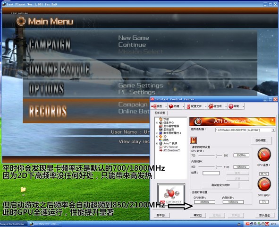279x227 pixels.
Task: Click the current memory clock 1050MHz readout
Action: tap(233, 202)
